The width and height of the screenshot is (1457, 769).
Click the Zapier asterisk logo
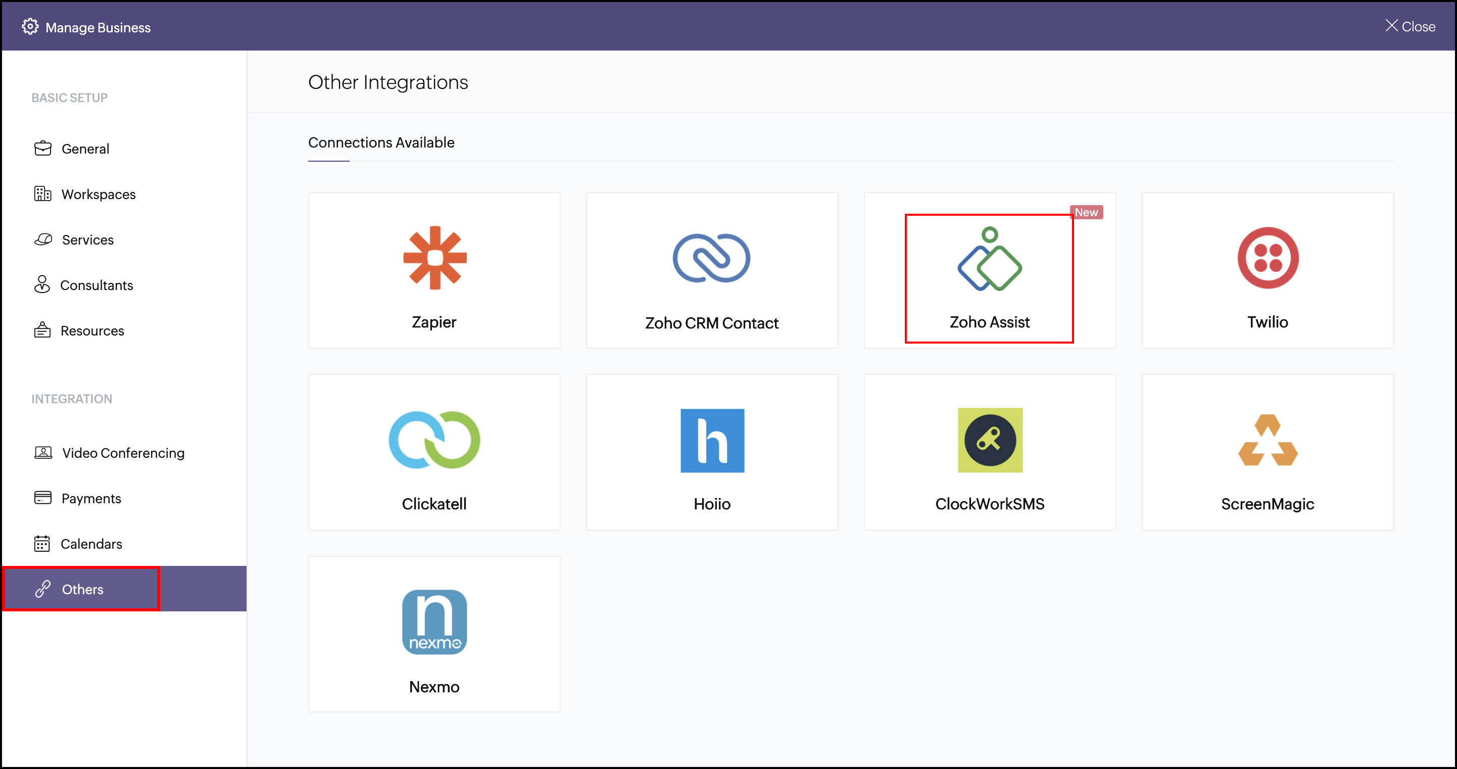click(434, 258)
